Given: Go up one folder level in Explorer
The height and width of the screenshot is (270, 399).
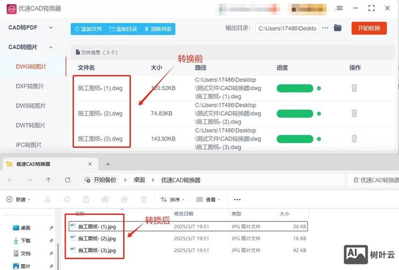Looking at the screenshot, I should click(x=49, y=180).
